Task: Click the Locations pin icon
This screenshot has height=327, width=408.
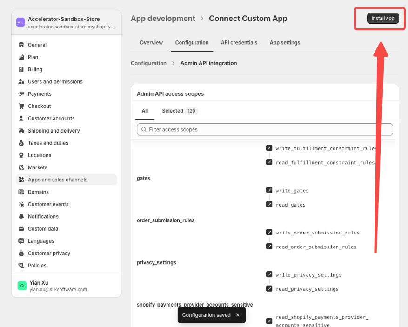Action: coord(21,155)
